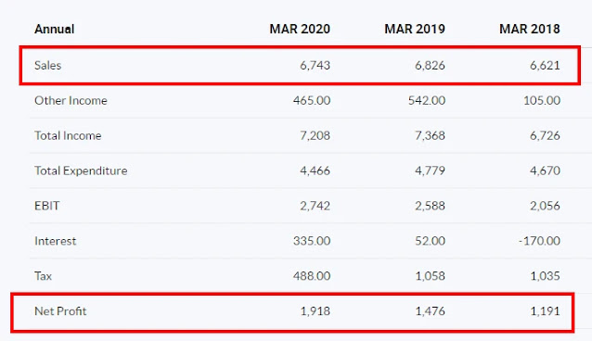Select Total Income value 6,726
The width and height of the screenshot is (592, 341).
tap(545, 135)
